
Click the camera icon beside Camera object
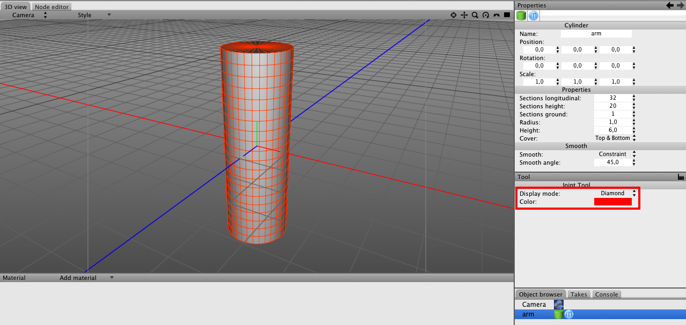[559, 305]
